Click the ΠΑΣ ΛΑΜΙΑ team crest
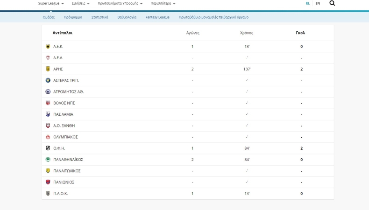369x210 pixels. pyautogui.click(x=48, y=114)
